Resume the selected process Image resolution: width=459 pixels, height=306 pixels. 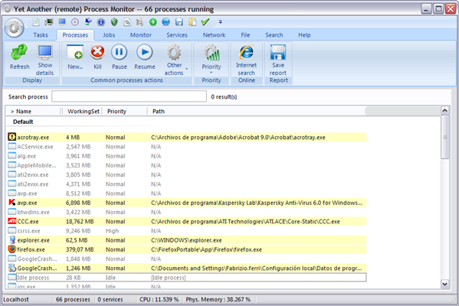[x=145, y=57]
